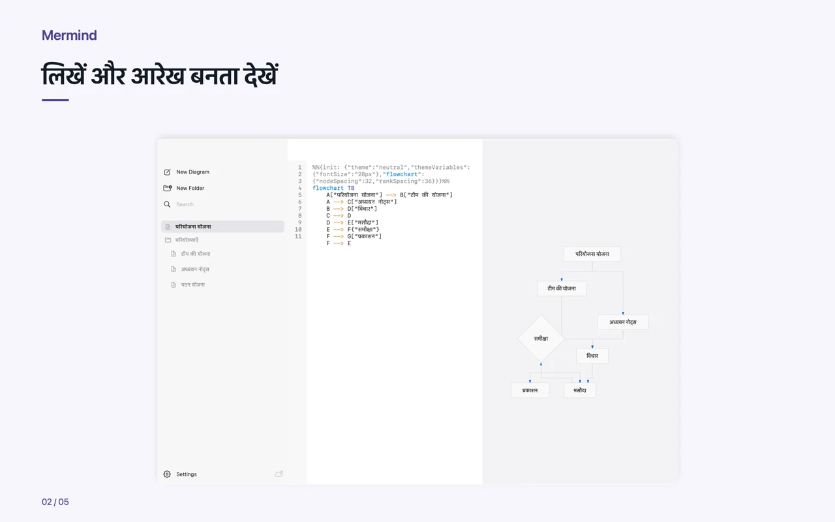Place cursor on code line E["मसौदा"]
The width and height of the screenshot is (835, 522).
coord(352,223)
